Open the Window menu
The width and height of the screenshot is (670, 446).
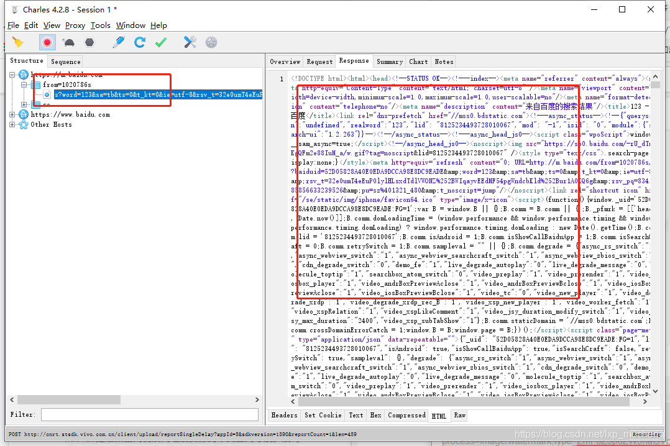pos(131,25)
